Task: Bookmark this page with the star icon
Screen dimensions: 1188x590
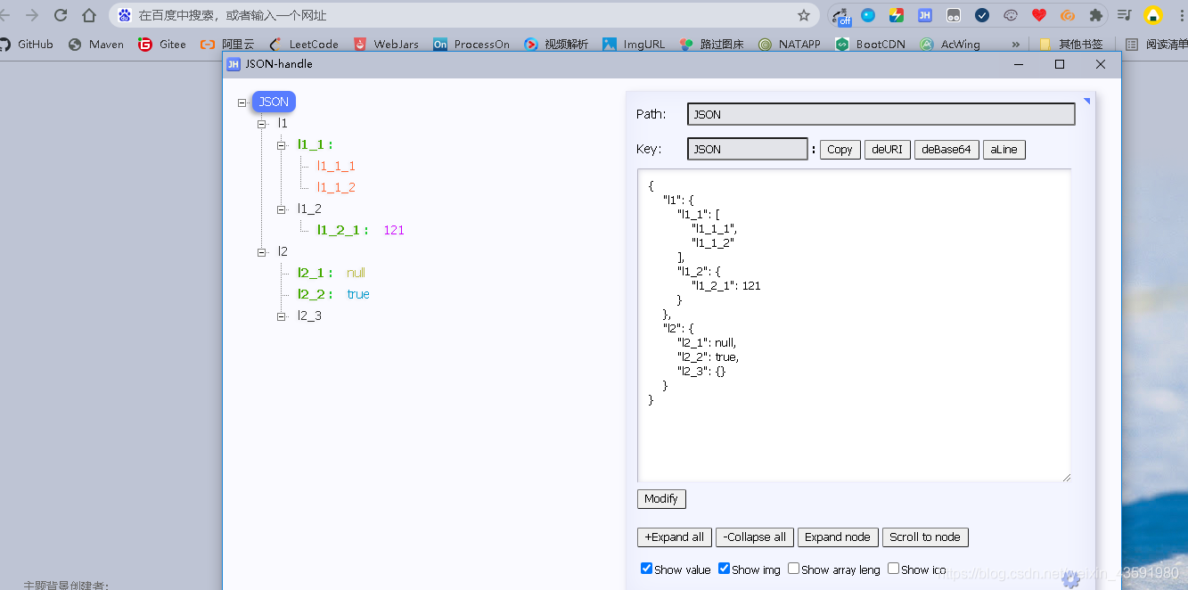Action: tap(804, 15)
